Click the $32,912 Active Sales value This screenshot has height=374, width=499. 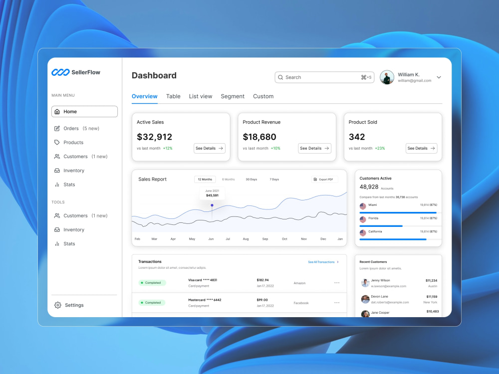coord(154,137)
